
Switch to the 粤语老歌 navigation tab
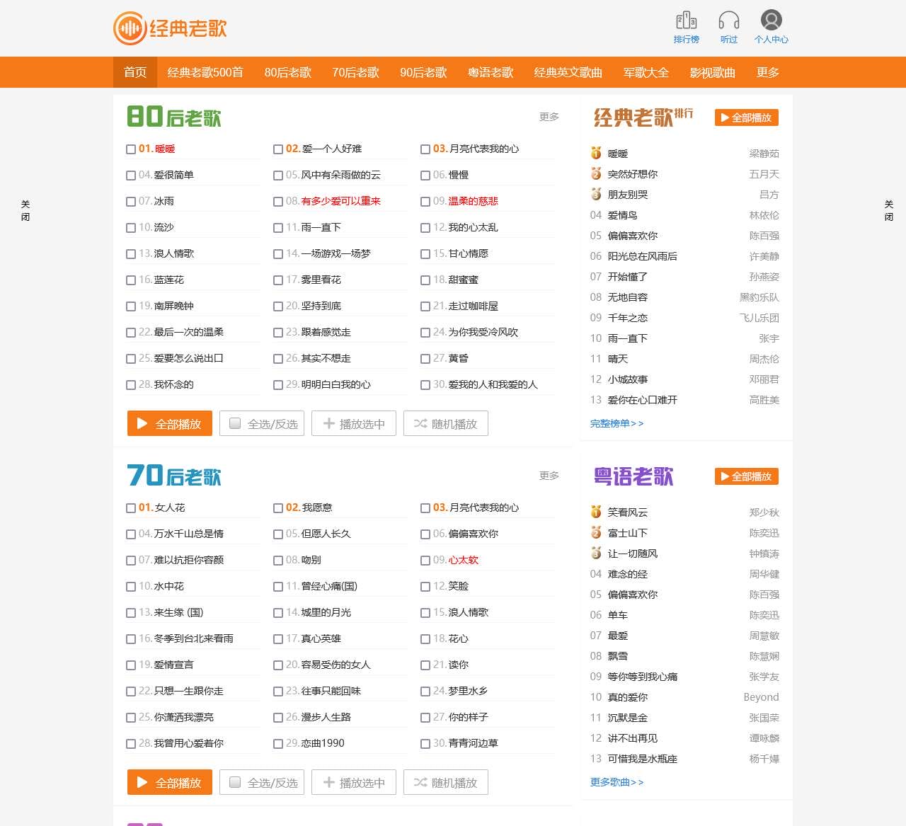[x=490, y=72]
